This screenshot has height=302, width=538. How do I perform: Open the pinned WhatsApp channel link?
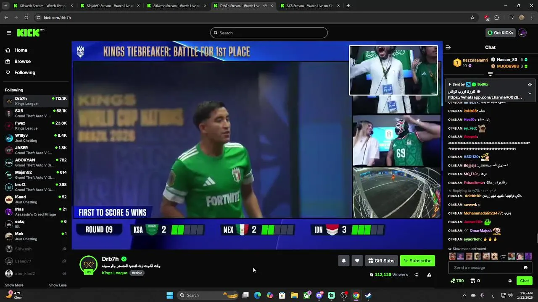pyautogui.click(x=485, y=97)
